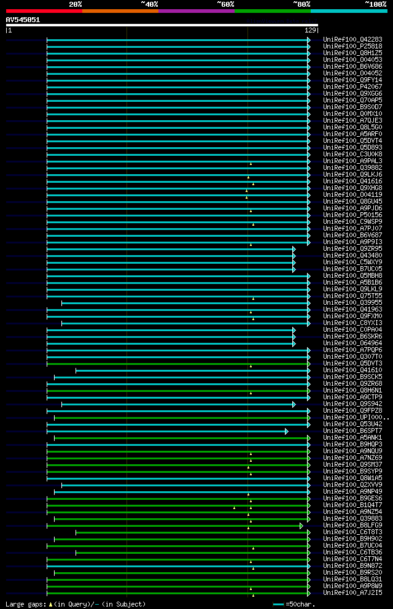Click the cyan ~100% identity legend segment

[x=349, y=11]
